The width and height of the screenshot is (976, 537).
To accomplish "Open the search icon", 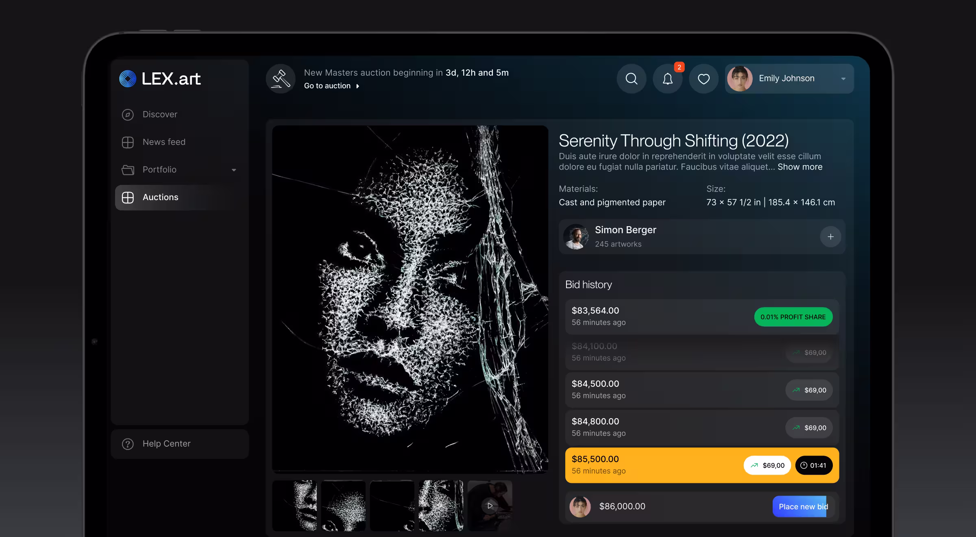I will pyautogui.click(x=632, y=78).
